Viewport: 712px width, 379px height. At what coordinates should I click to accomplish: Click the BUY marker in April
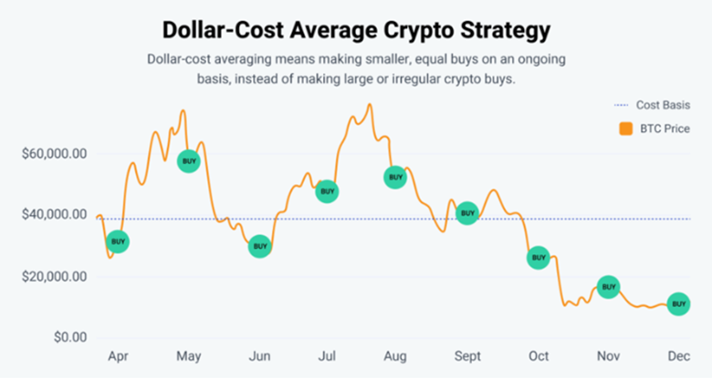(117, 241)
